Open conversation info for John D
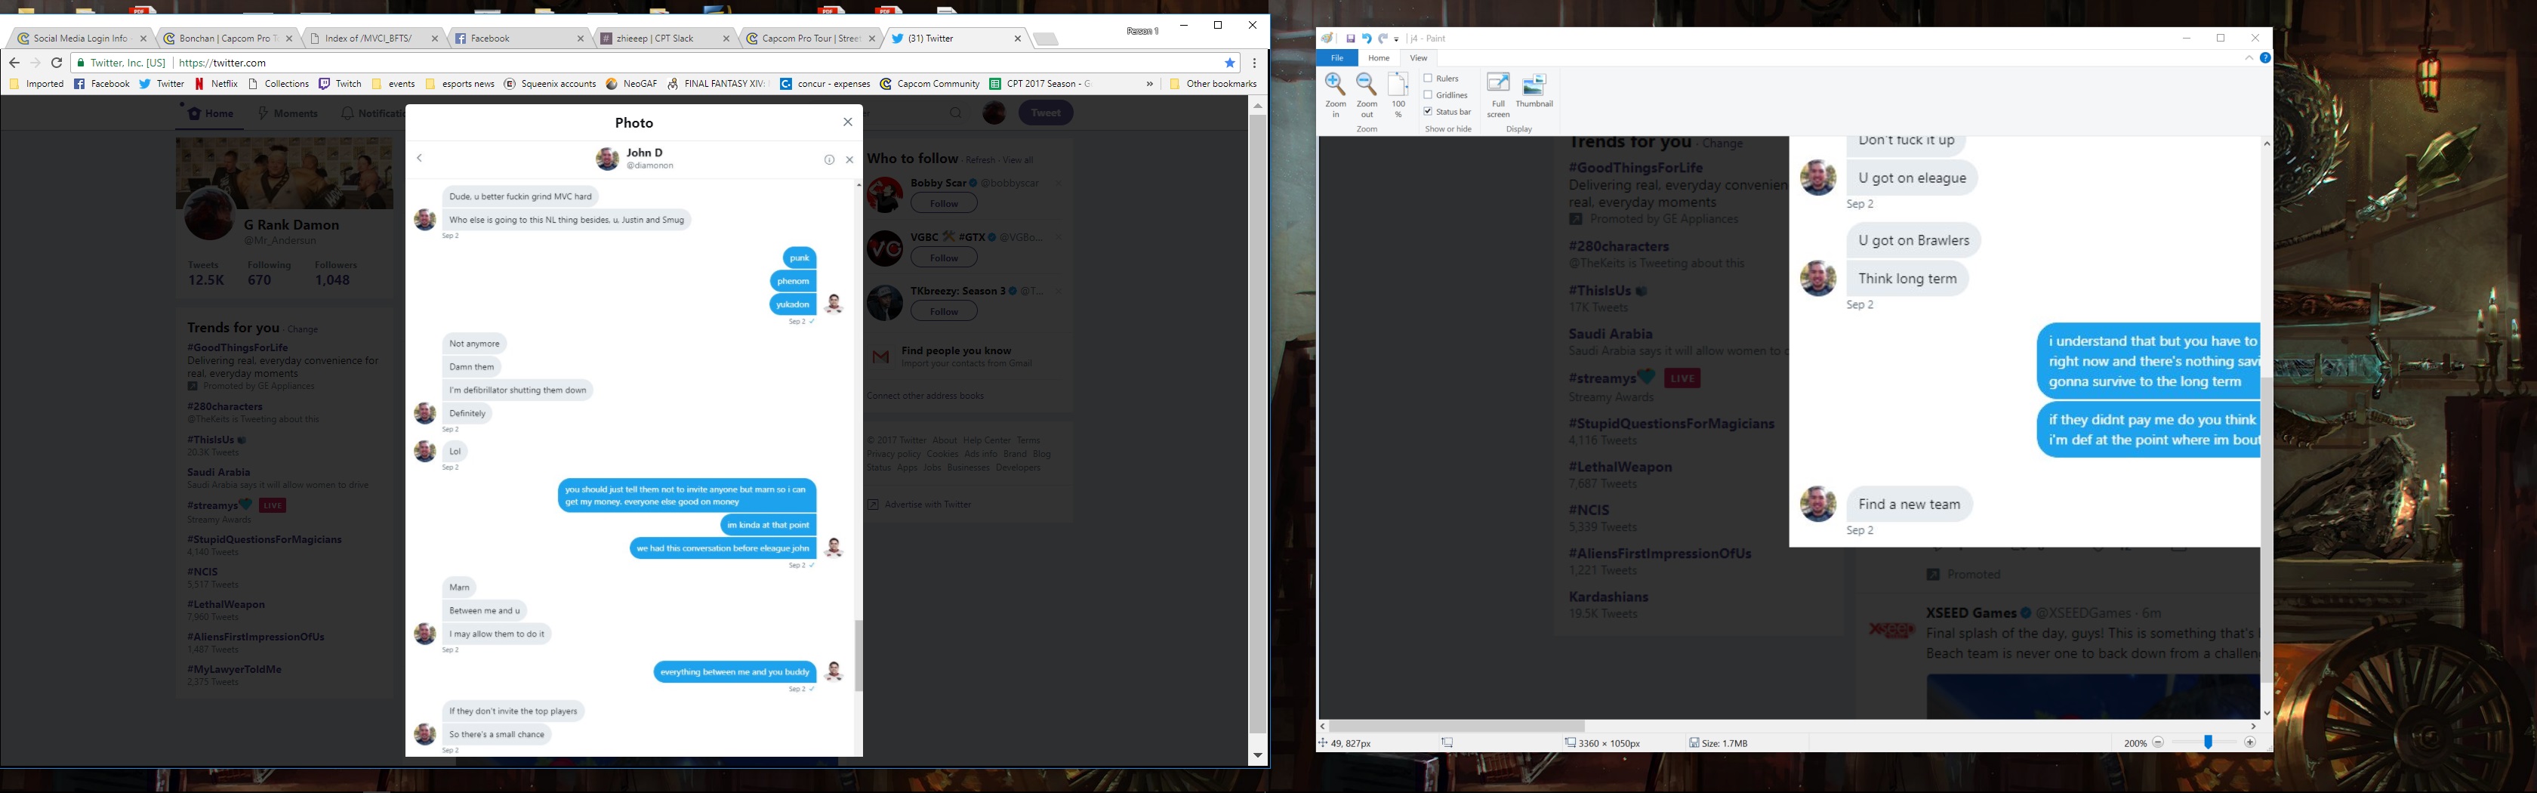 click(x=829, y=159)
